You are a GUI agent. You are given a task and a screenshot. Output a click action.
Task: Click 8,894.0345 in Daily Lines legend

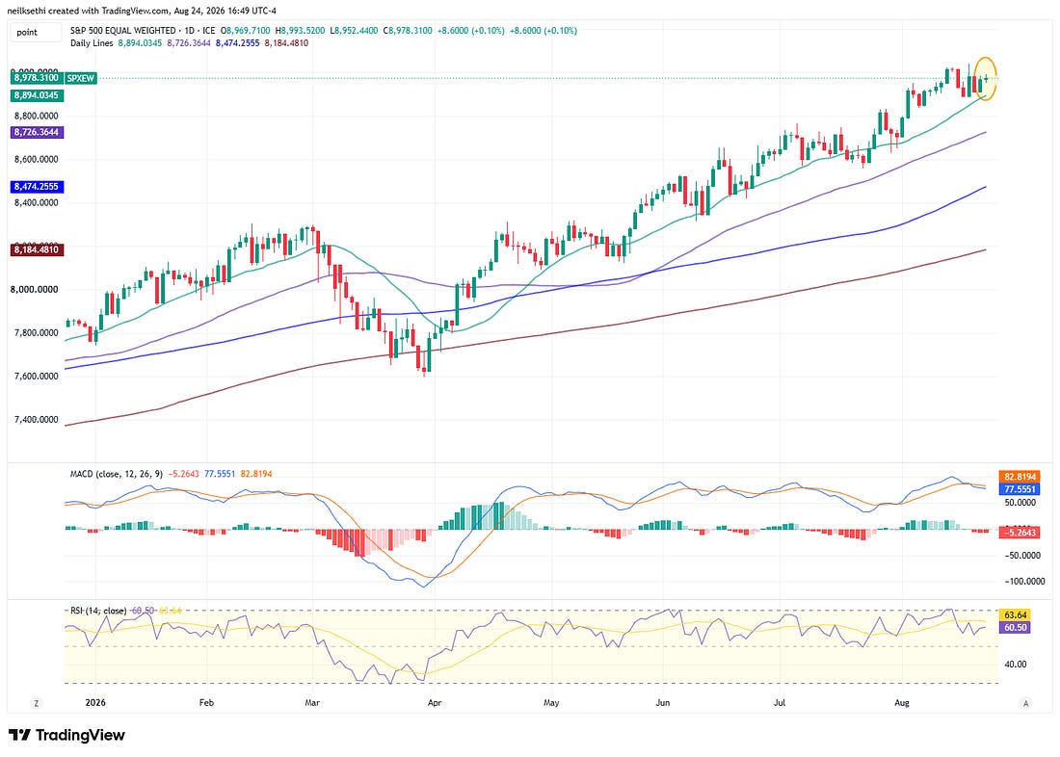tap(140, 43)
